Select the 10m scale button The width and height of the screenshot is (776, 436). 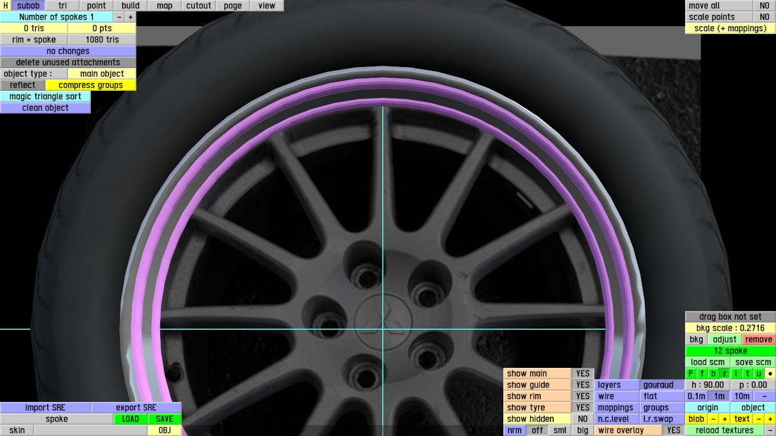742,396
